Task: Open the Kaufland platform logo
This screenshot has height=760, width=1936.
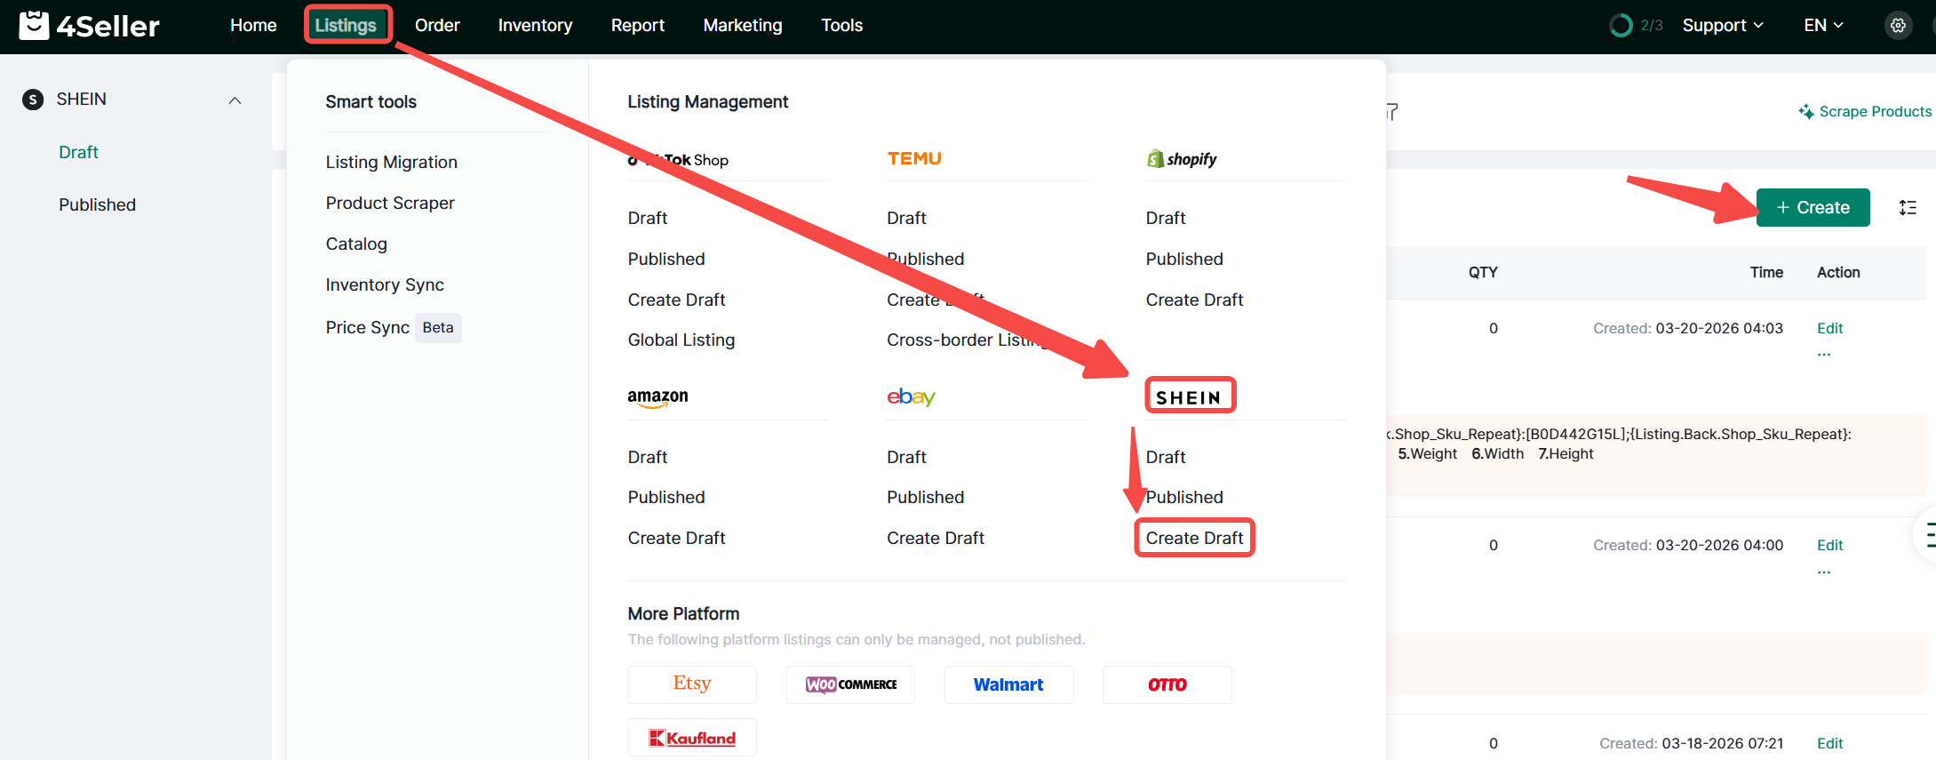Action: click(x=692, y=738)
